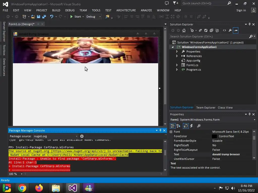
Task: Click the Trump Tower picture box in designer
Action: pyautogui.click(x=86, y=50)
